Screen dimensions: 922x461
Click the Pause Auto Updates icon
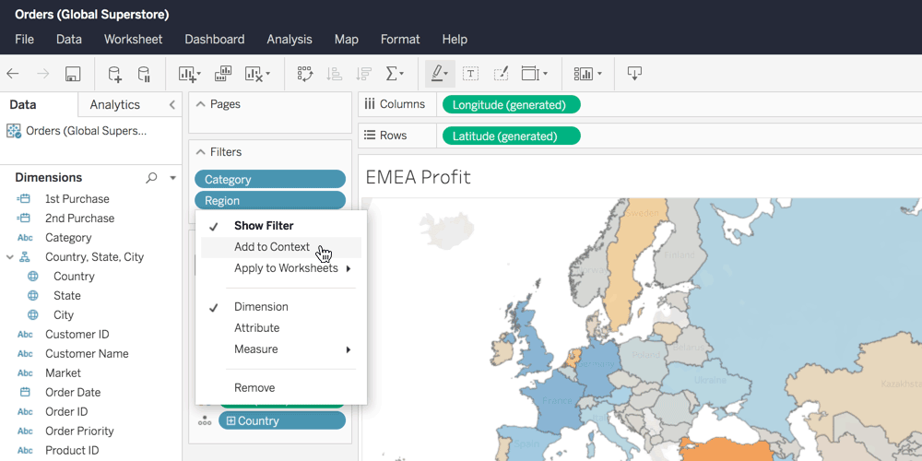pyautogui.click(x=144, y=74)
